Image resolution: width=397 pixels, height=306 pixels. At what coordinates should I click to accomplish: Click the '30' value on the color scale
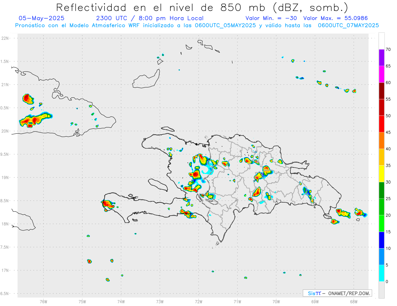pos(388,182)
